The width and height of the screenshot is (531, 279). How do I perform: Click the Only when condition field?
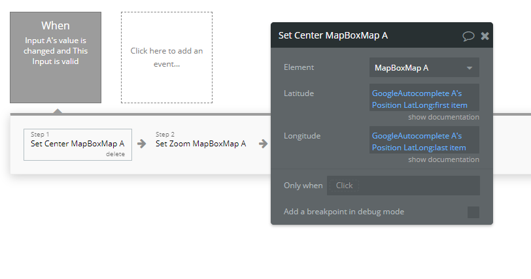tap(403, 186)
